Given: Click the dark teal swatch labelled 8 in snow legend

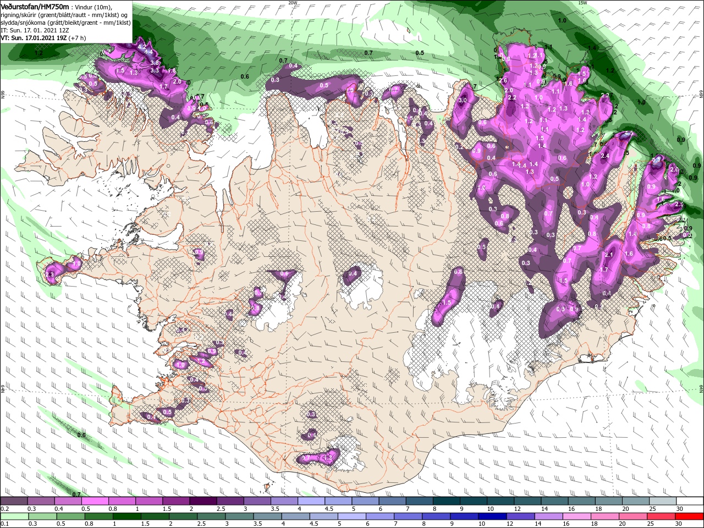Looking at the screenshot, I should (447, 501).
